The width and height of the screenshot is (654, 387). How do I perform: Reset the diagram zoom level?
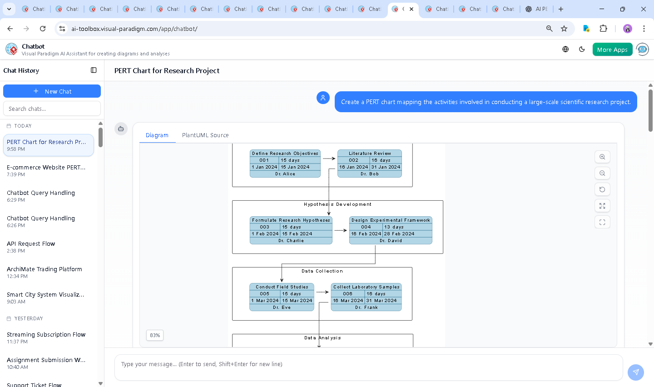coord(602,189)
